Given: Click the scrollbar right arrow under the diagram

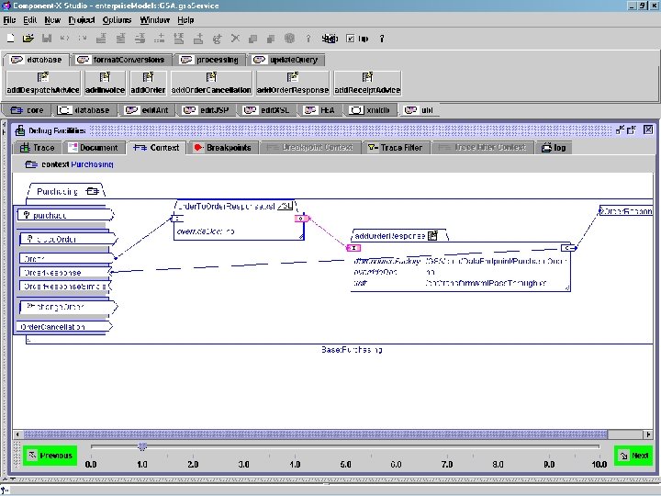Looking at the screenshot, I should [x=648, y=434].
